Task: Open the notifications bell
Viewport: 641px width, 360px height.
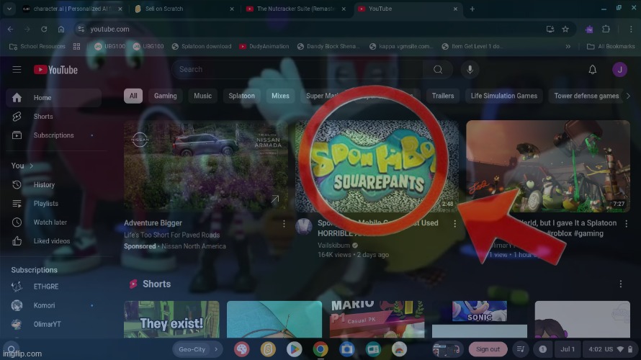Action: [592, 69]
